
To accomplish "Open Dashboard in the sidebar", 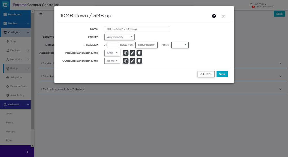I will click(14, 14).
